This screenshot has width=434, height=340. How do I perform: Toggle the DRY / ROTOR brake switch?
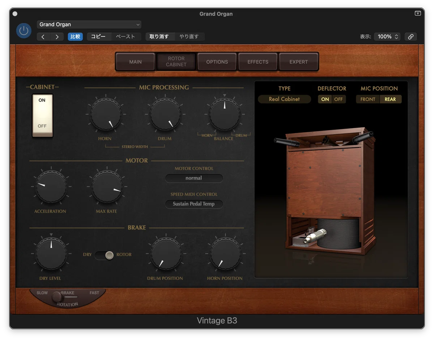click(x=105, y=255)
